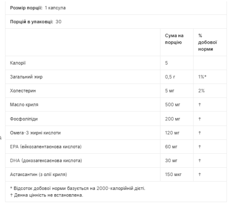This screenshot has width=232, height=209.
Task: Click the dagger symbol in Астаксантин row
Action: coord(200,175)
